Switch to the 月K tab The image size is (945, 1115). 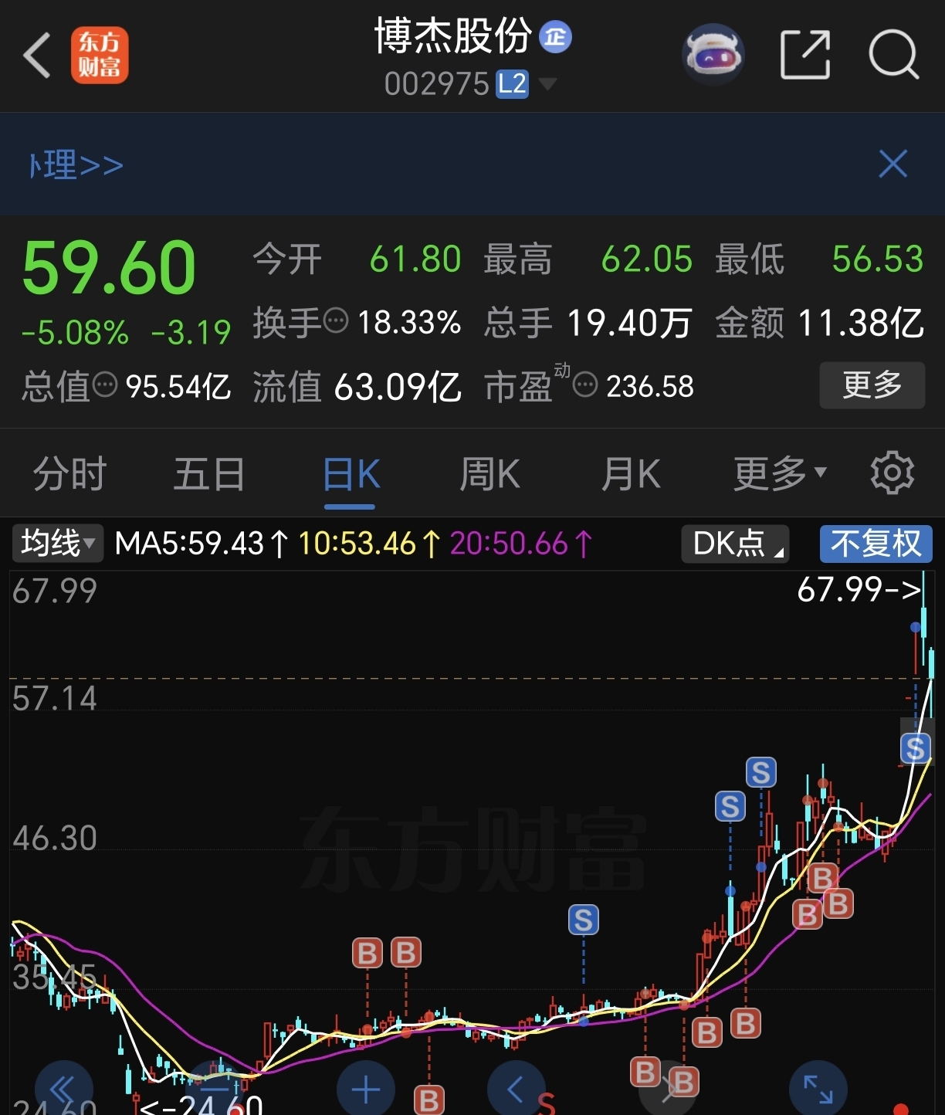click(x=631, y=473)
